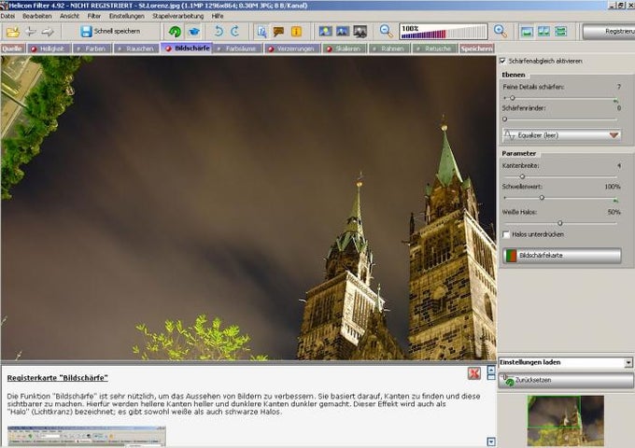Click the context help document icon

(x=261, y=31)
